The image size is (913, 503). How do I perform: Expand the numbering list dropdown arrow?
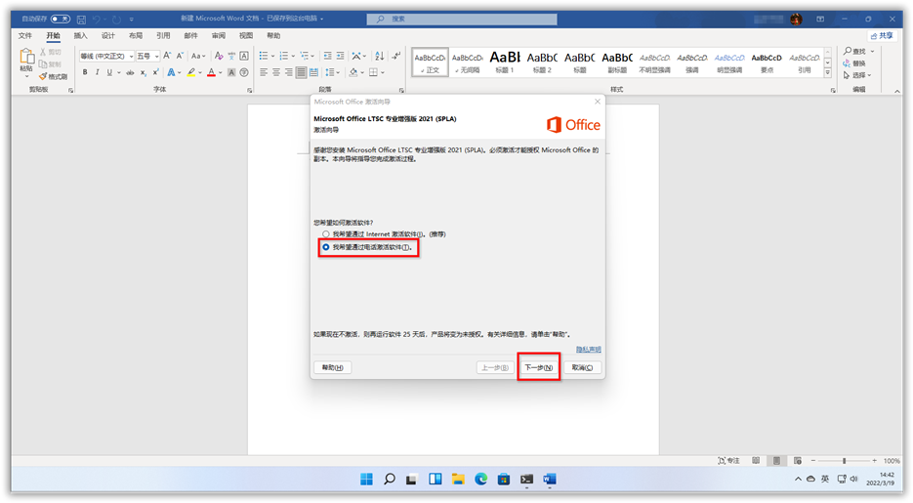click(x=293, y=57)
